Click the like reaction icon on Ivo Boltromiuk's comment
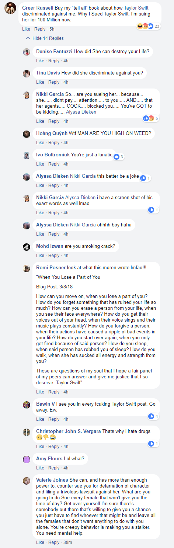 point(117,157)
